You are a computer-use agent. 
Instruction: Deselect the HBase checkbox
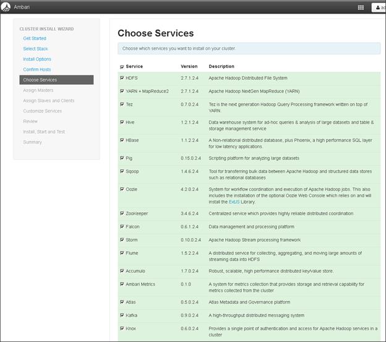122,140
